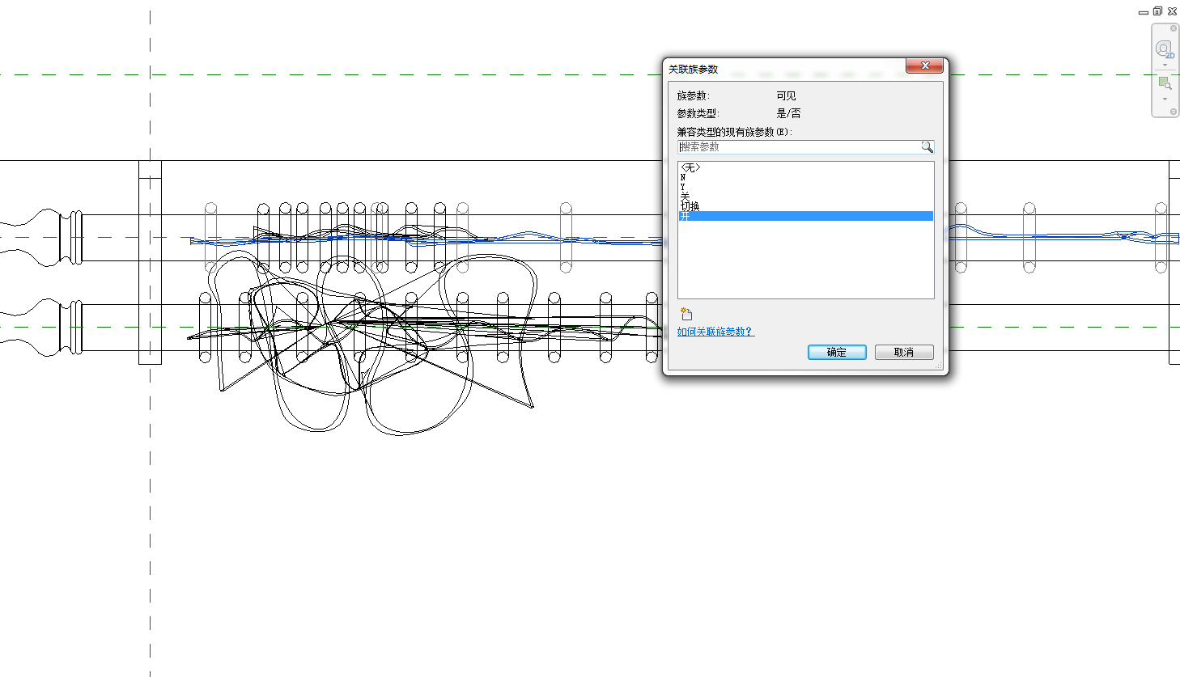Restore down the view window

click(1158, 11)
